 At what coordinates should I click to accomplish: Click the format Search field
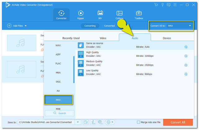[x=59, y=113]
